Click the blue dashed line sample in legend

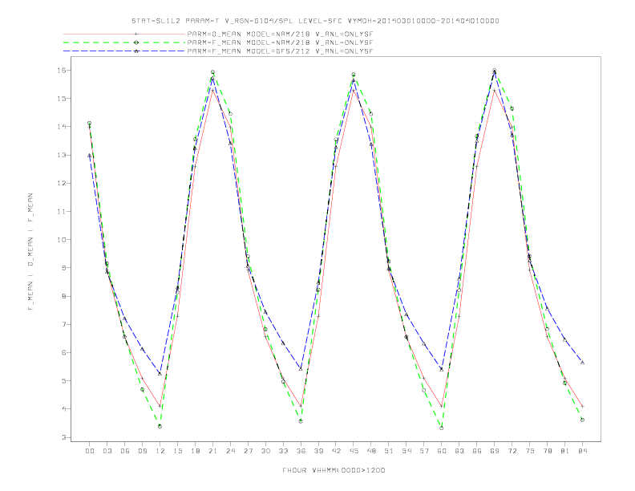pyautogui.click(x=124, y=51)
